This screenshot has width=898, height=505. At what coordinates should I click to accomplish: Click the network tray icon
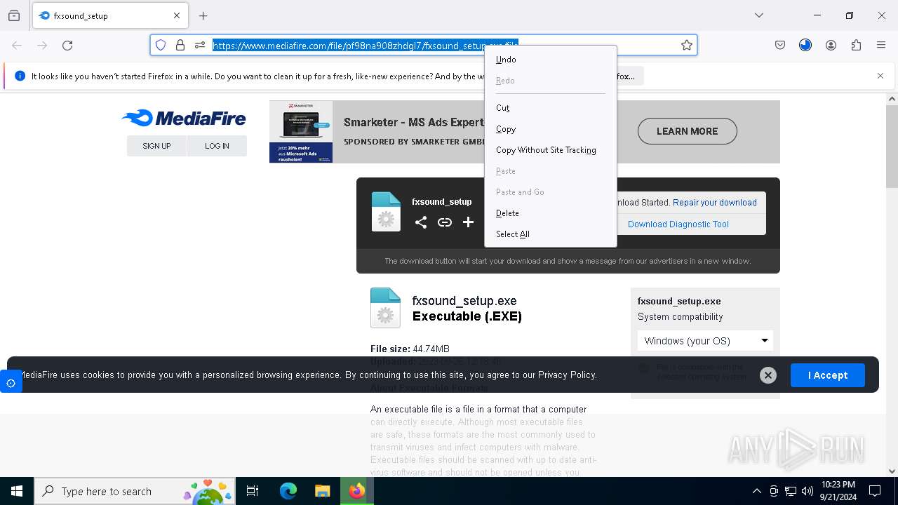(x=791, y=491)
